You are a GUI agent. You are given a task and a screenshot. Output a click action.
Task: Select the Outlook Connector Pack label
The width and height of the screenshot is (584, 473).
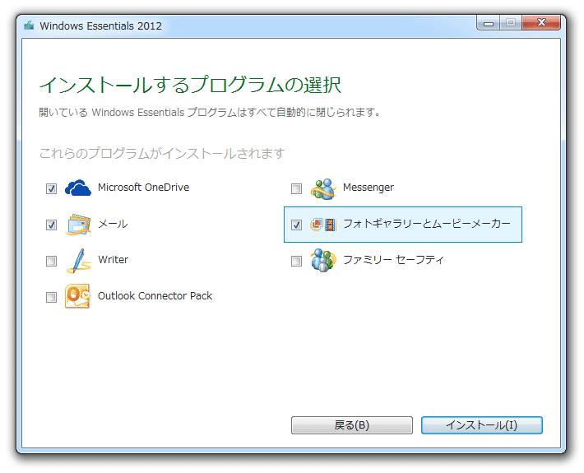[155, 295]
